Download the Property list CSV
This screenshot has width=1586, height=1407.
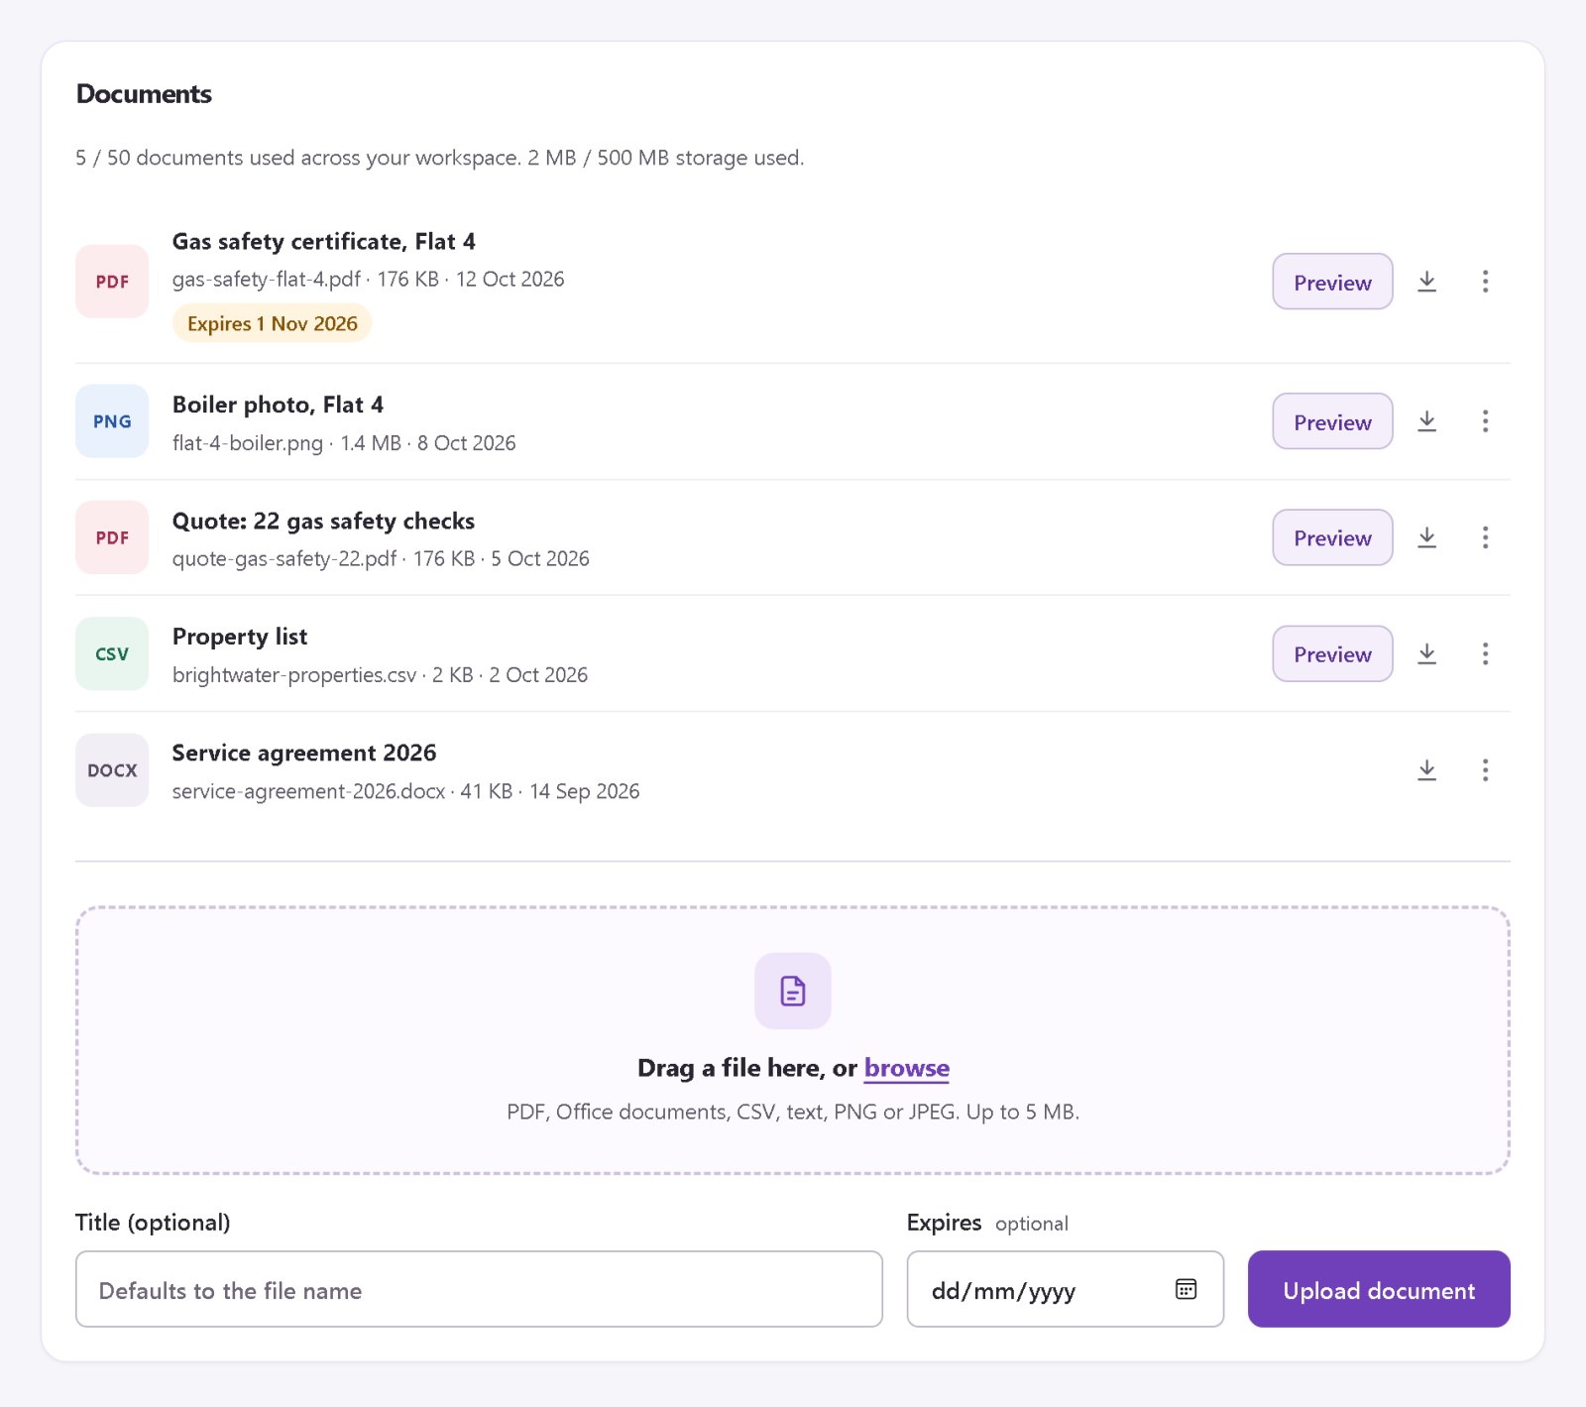pos(1426,653)
